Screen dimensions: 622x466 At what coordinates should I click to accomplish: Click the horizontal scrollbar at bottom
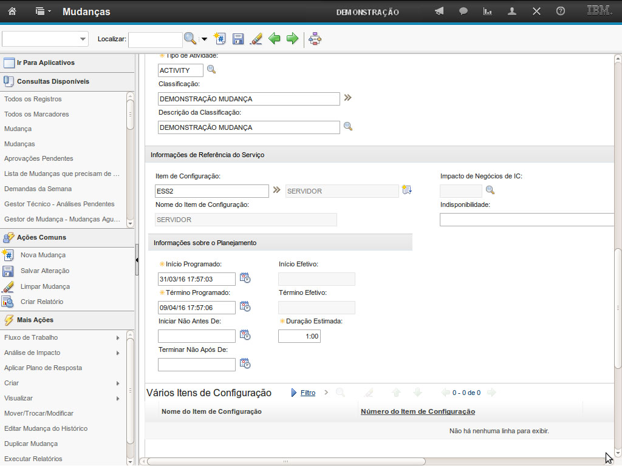(x=285, y=461)
